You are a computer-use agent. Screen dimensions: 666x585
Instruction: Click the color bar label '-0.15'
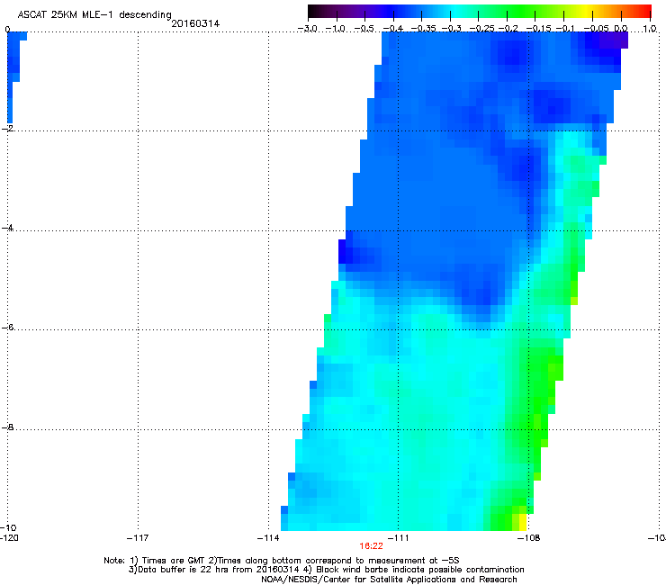(x=537, y=29)
